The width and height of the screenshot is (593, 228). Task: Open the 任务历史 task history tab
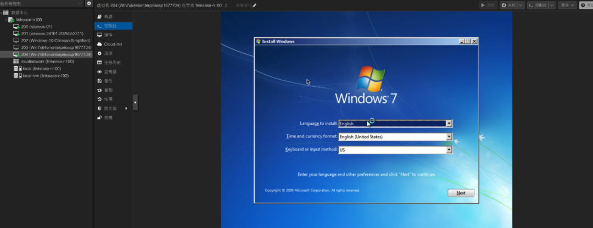(114, 63)
